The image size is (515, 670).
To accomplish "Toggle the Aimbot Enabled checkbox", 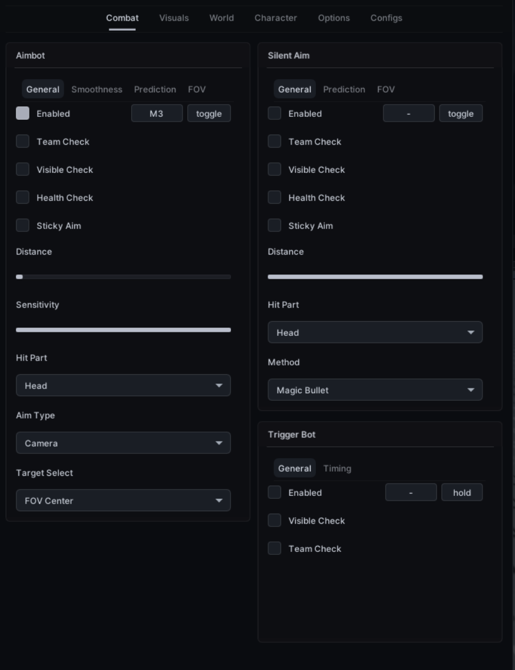I will click(22, 113).
